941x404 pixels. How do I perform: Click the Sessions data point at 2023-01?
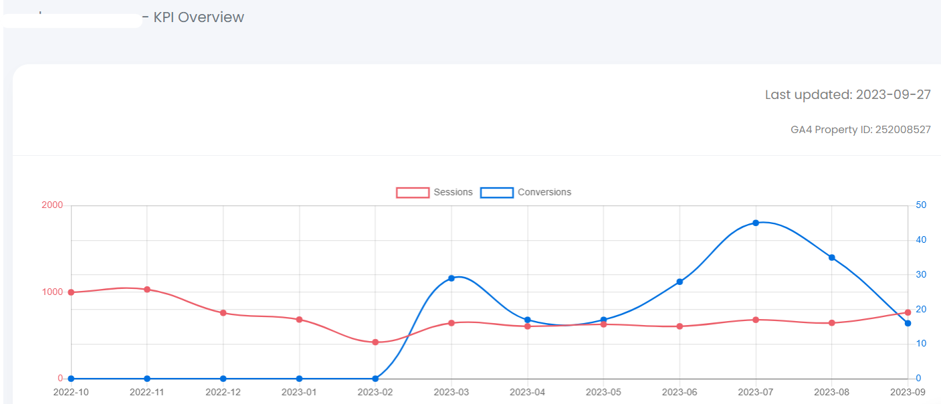[299, 320]
